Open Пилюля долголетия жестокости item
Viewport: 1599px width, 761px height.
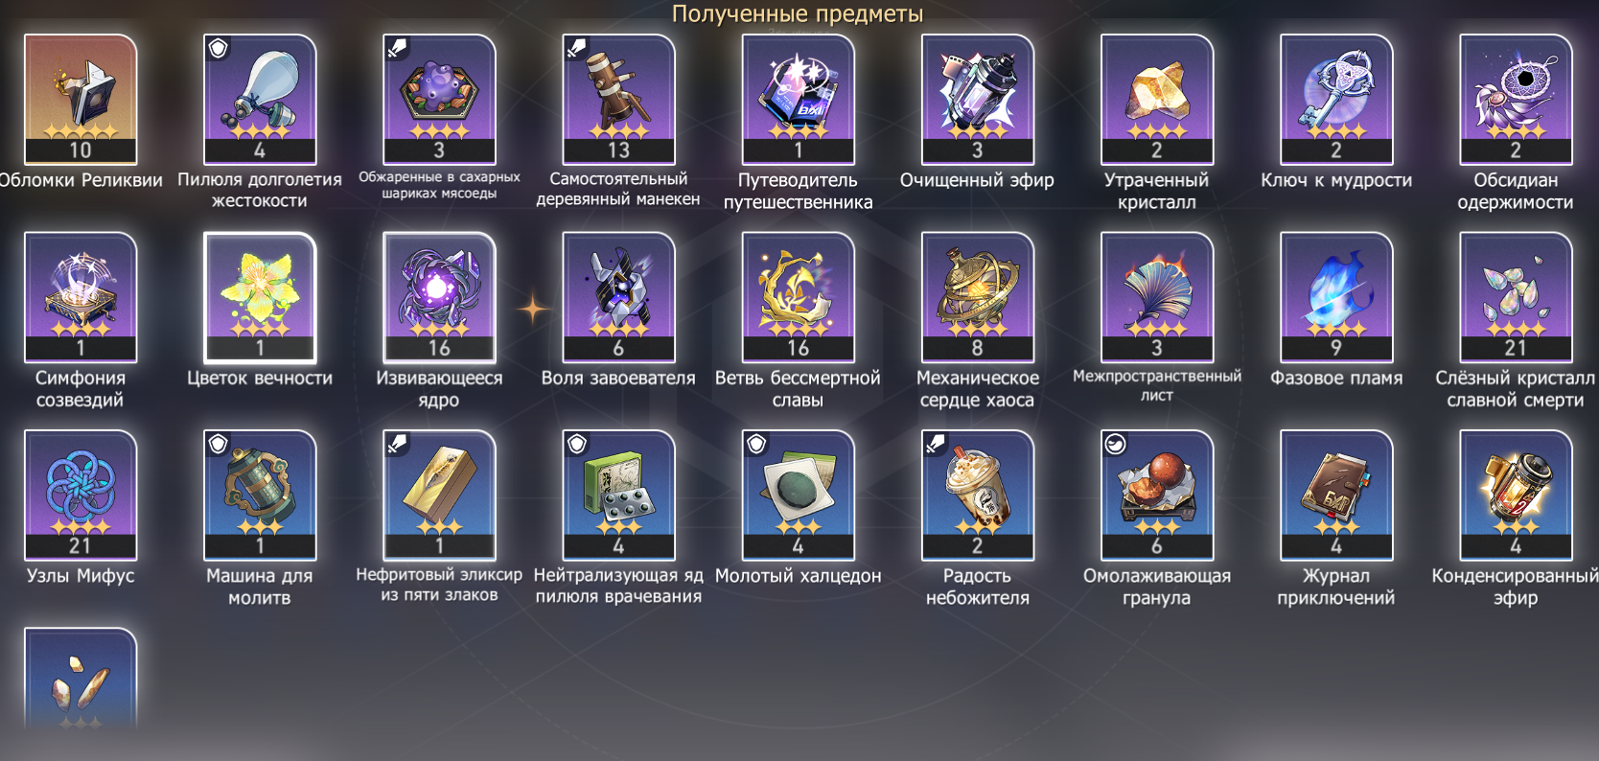260,100
